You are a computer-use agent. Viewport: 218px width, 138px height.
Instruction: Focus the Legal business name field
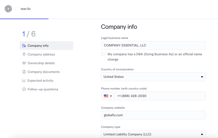(153, 45)
